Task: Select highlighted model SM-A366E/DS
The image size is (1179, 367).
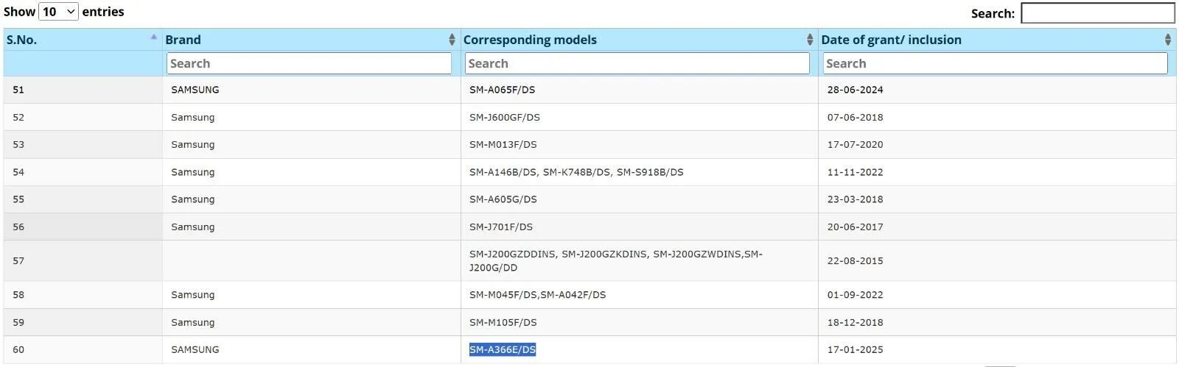Action: click(503, 349)
